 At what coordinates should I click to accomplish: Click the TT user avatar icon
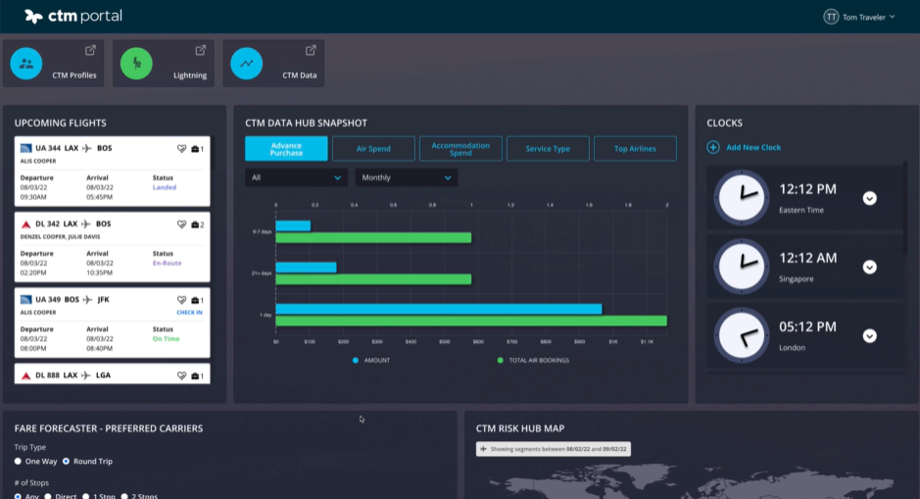click(x=830, y=17)
